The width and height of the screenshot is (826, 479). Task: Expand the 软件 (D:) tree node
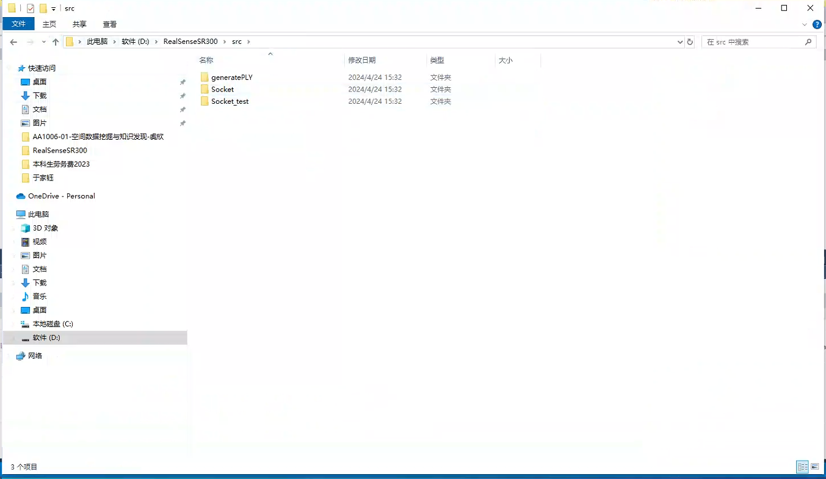13,337
